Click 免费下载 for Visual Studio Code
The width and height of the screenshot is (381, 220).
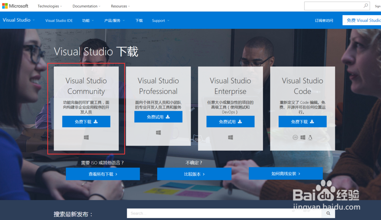tap(303, 121)
